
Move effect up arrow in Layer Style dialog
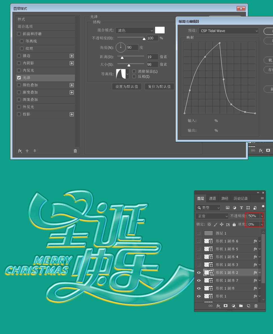pos(27,151)
